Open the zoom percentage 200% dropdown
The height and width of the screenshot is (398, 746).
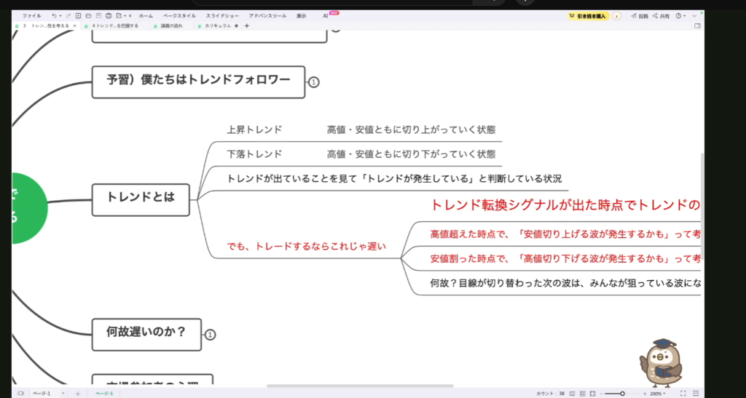point(658,393)
